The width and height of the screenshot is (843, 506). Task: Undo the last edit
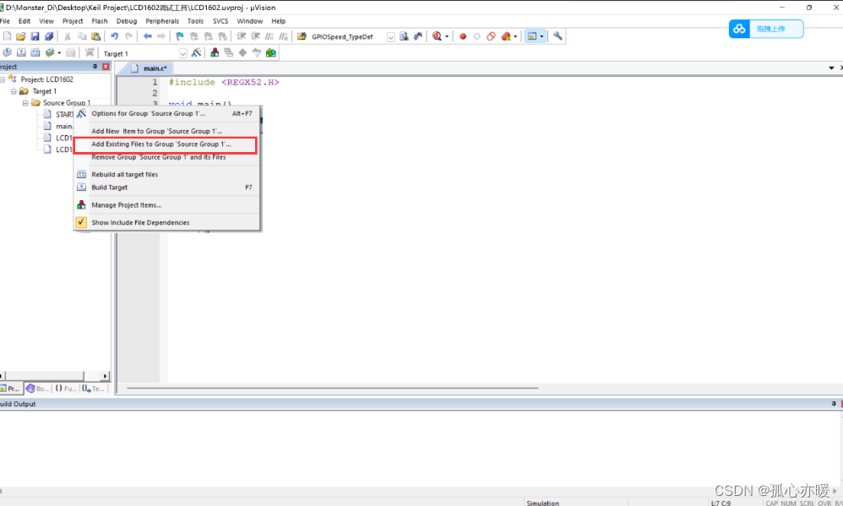pos(115,36)
